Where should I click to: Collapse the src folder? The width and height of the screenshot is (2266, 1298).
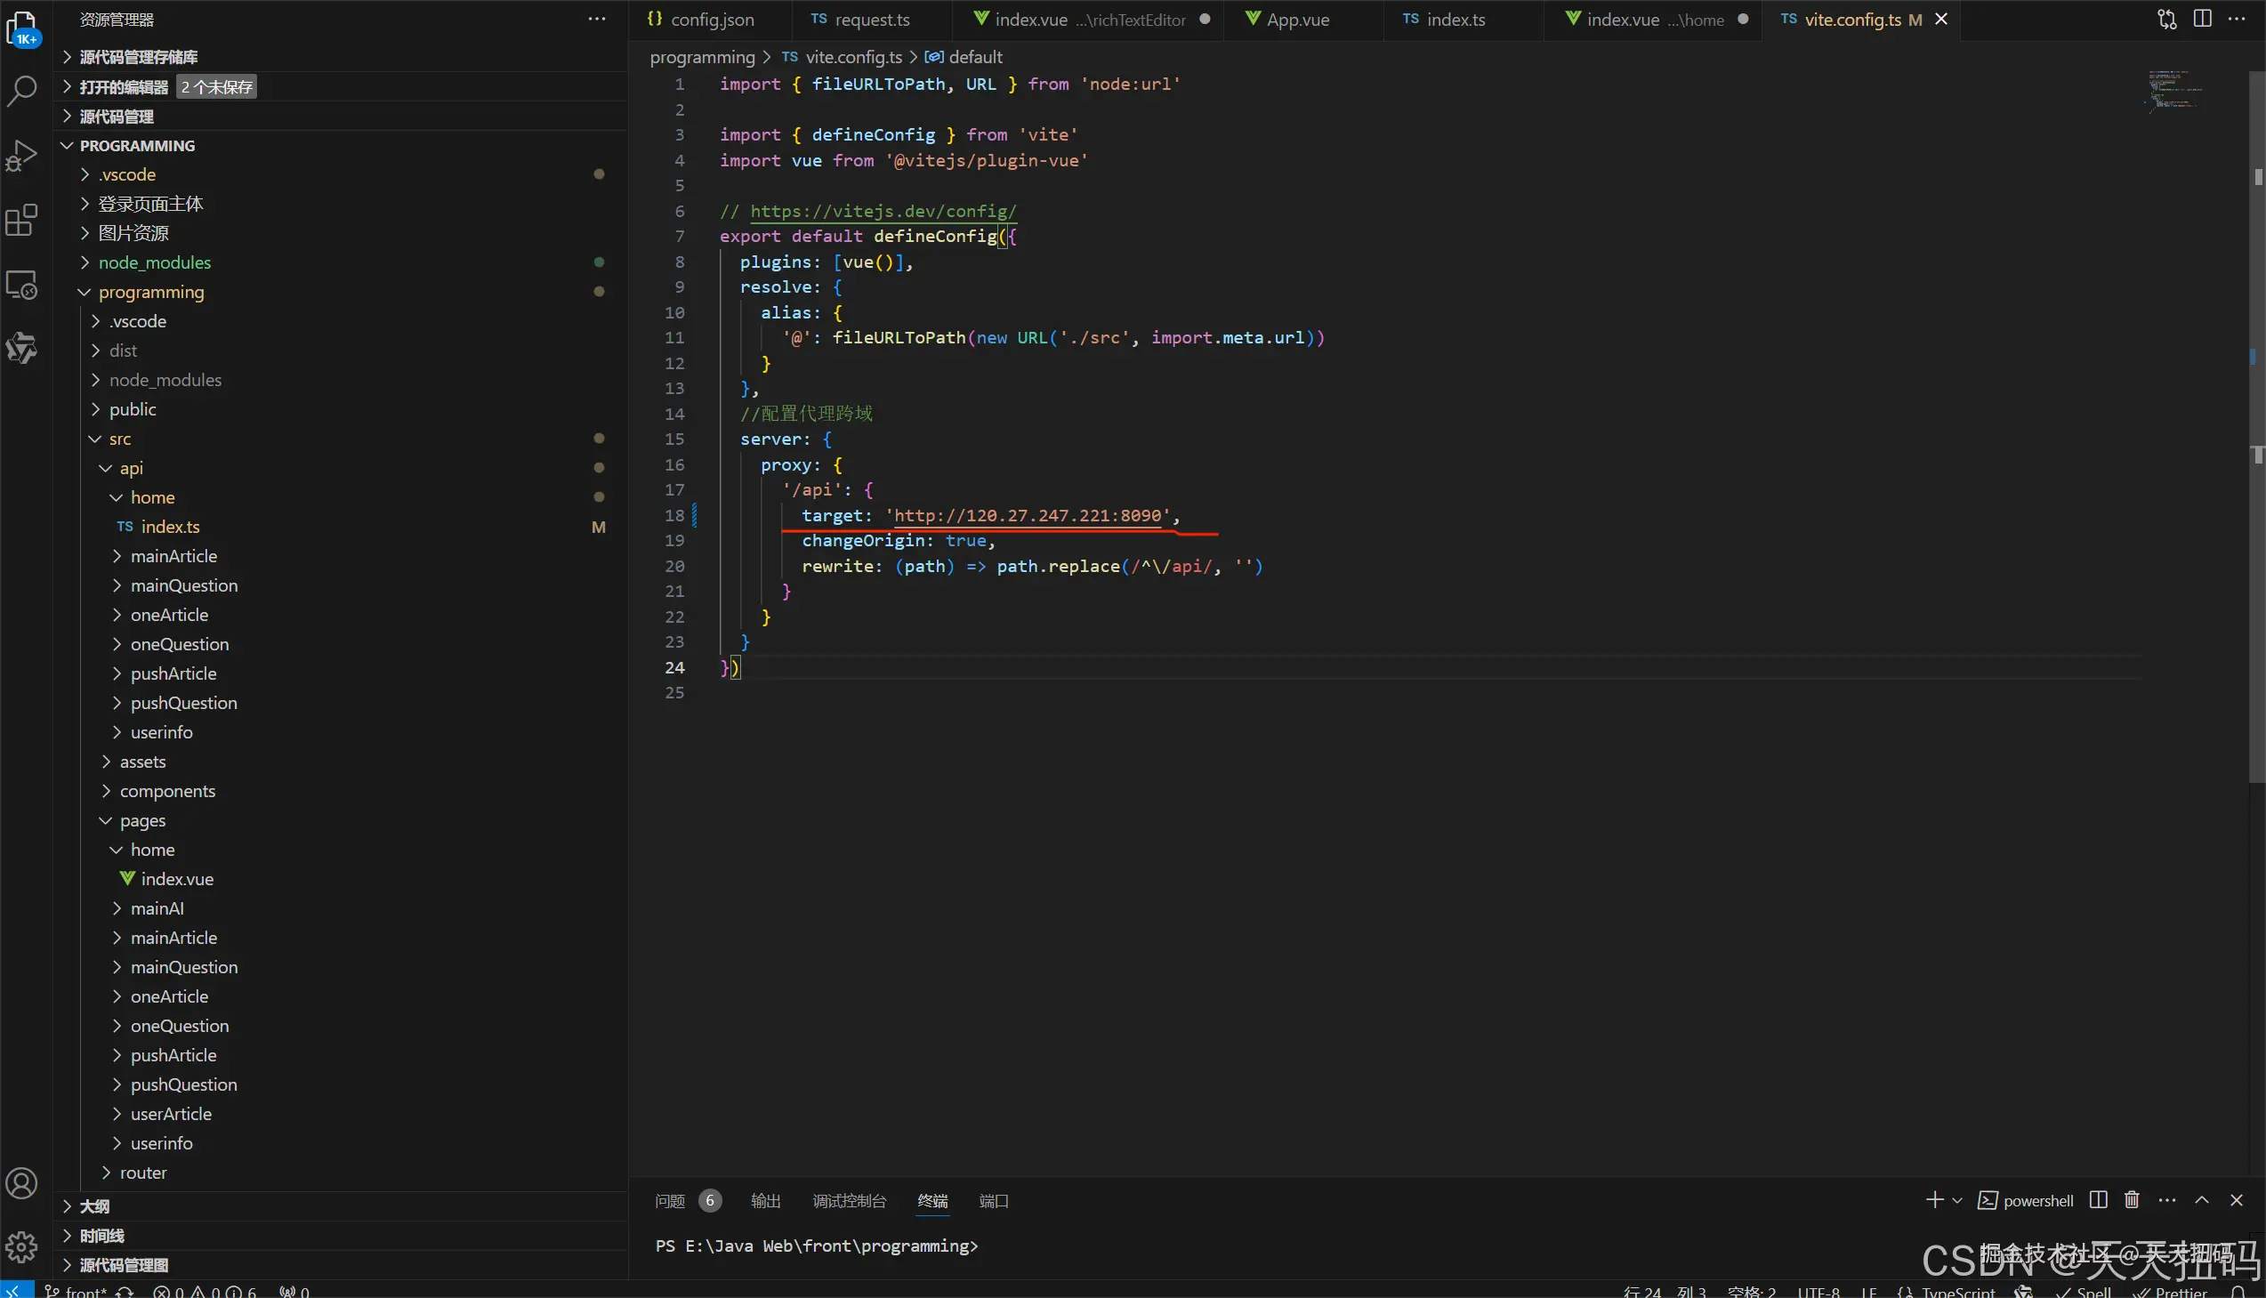pos(119,439)
